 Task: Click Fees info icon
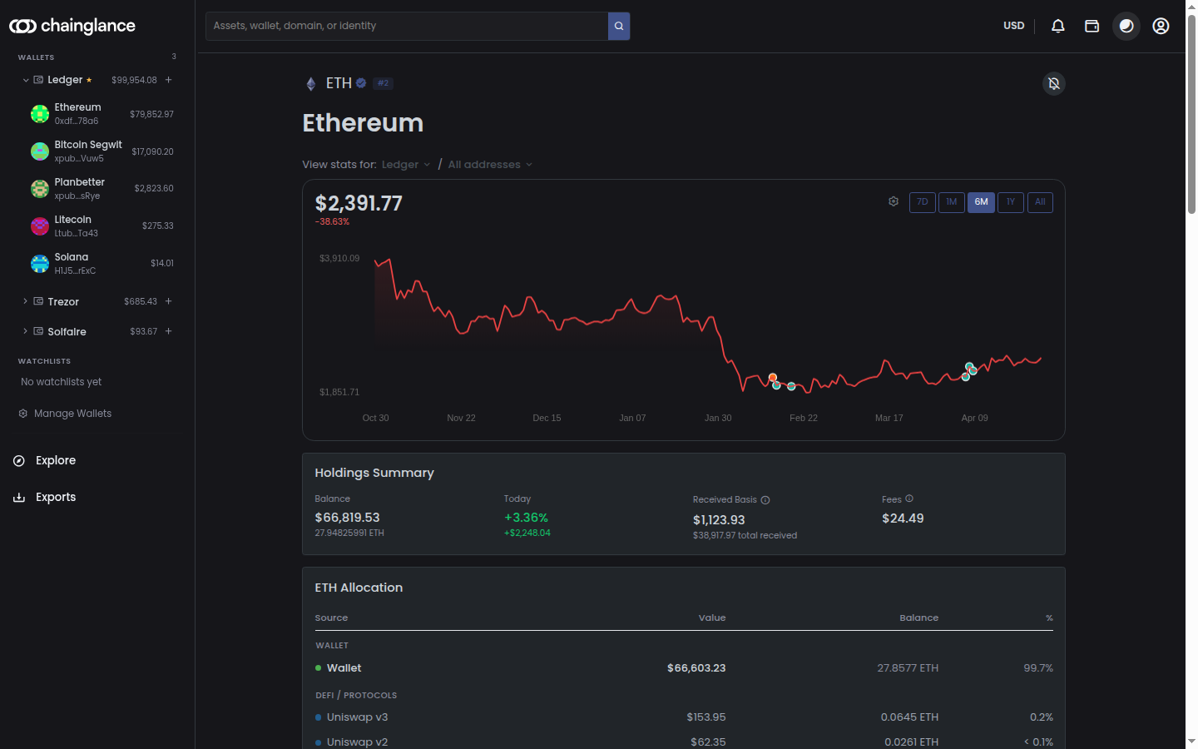pos(909,499)
